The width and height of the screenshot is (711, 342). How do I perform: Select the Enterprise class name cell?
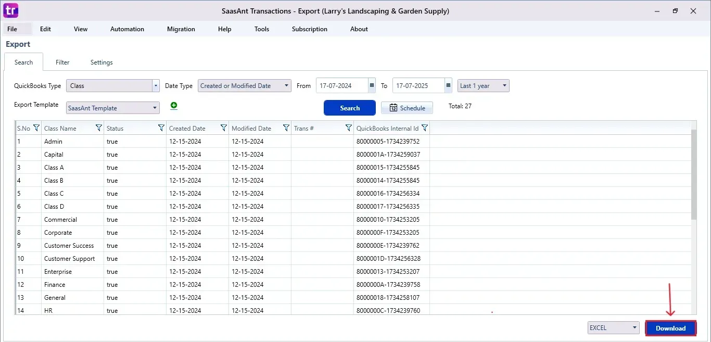[72, 272]
